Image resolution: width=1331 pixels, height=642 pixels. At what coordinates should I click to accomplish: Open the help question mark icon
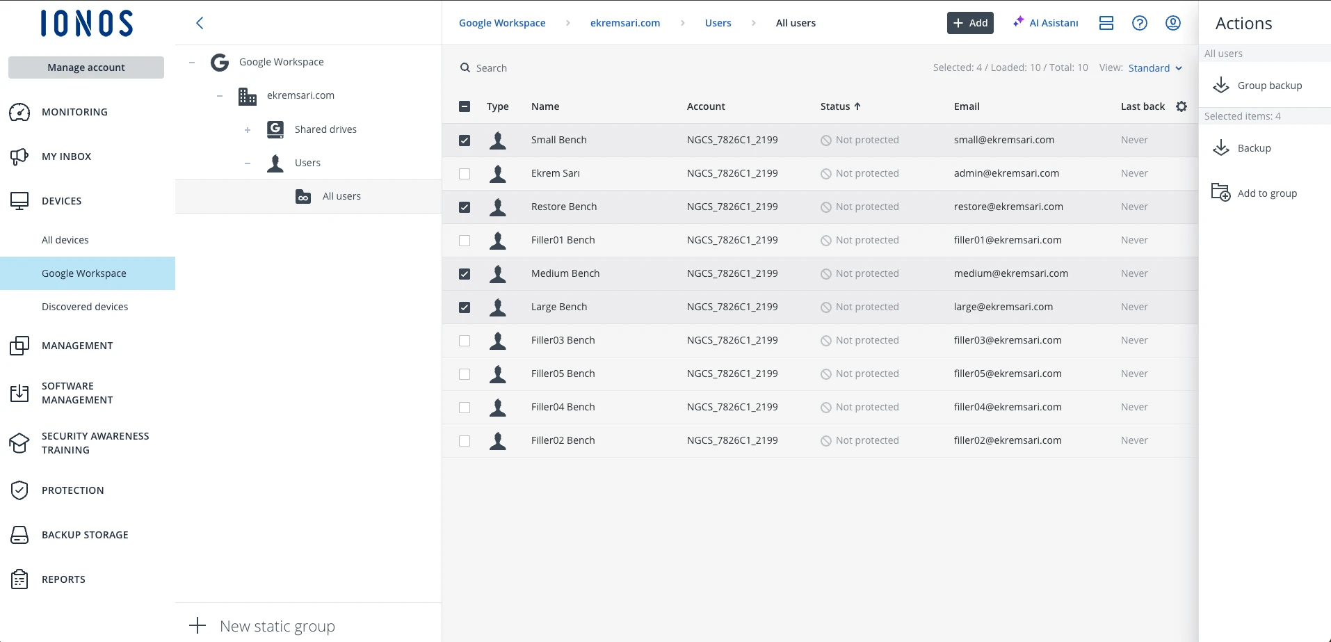coord(1140,23)
